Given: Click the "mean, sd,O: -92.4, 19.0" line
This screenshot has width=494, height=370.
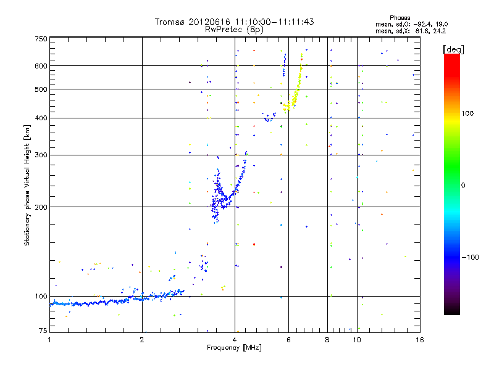Looking at the screenshot, I should pyautogui.click(x=411, y=24).
